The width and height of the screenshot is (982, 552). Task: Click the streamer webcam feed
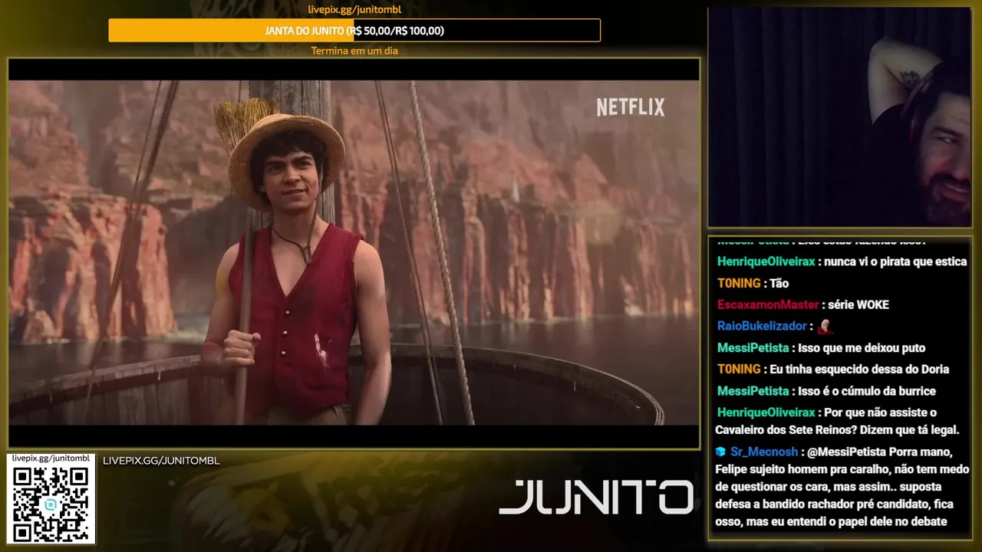(839, 117)
